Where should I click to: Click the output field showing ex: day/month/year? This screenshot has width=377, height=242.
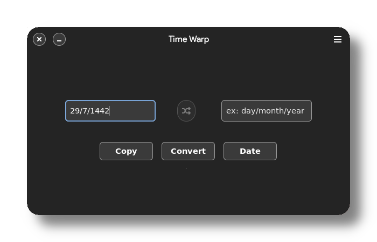pyautogui.click(x=266, y=111)
